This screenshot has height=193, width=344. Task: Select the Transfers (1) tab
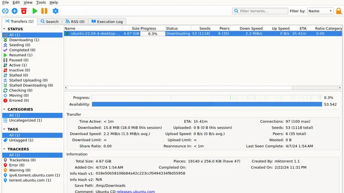[19, 21]
